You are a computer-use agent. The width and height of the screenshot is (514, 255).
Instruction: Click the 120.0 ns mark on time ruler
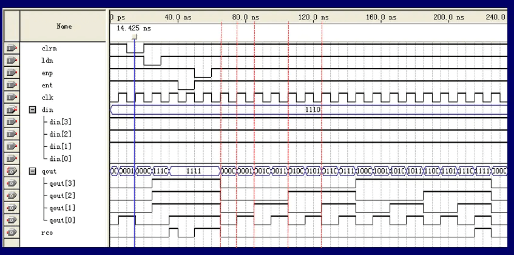(313, 17)
